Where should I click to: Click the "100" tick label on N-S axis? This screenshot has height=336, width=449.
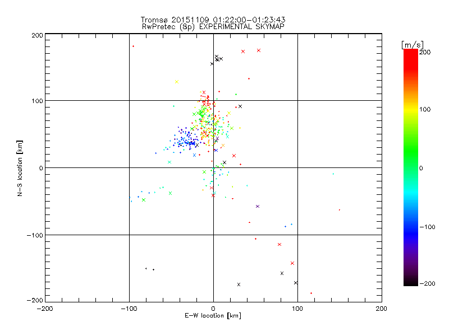[37, 101]
